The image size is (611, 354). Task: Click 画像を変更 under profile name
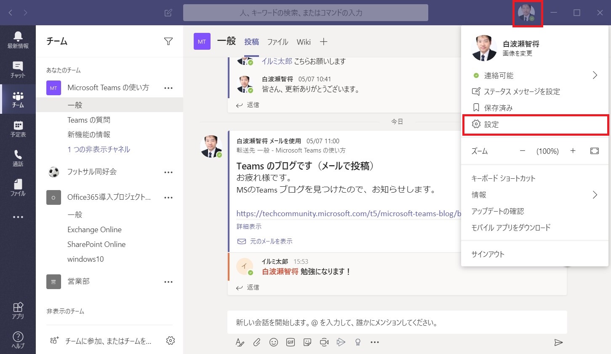tap(518, 54)
